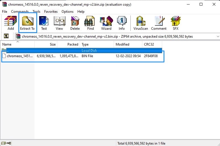Click the Delete toolbar icon
Image resolution: width=220 pixels, height=146 pixels.
[x=75, y=23]
